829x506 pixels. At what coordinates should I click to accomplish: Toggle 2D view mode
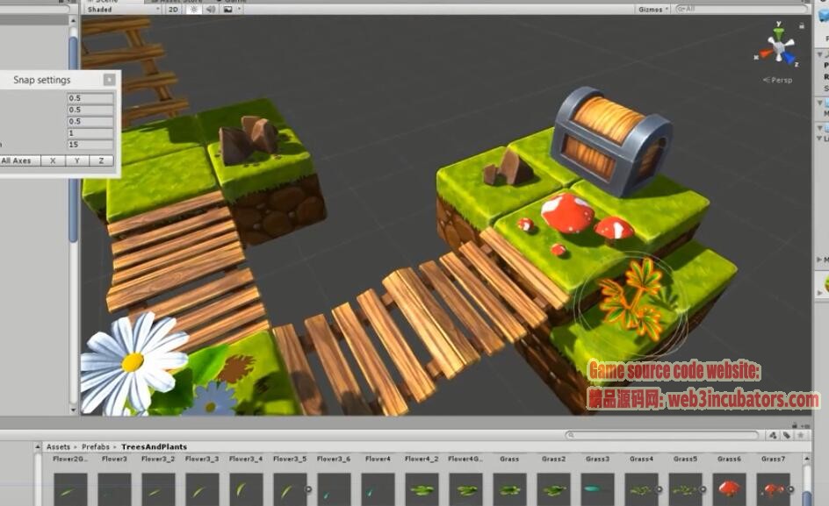pyautogui.click(x=173, y=10)
